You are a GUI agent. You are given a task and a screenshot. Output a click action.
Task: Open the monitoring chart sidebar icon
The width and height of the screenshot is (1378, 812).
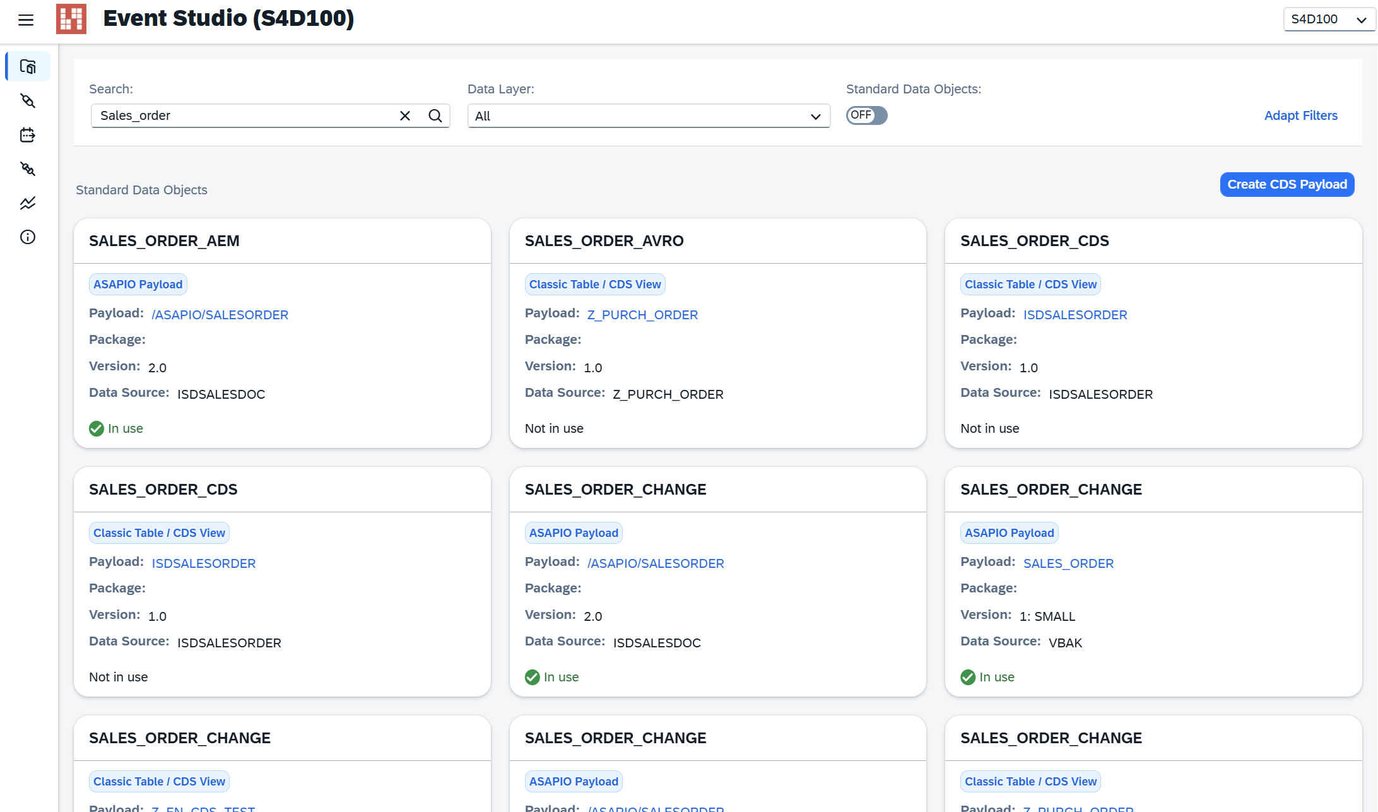coord(28,203)
